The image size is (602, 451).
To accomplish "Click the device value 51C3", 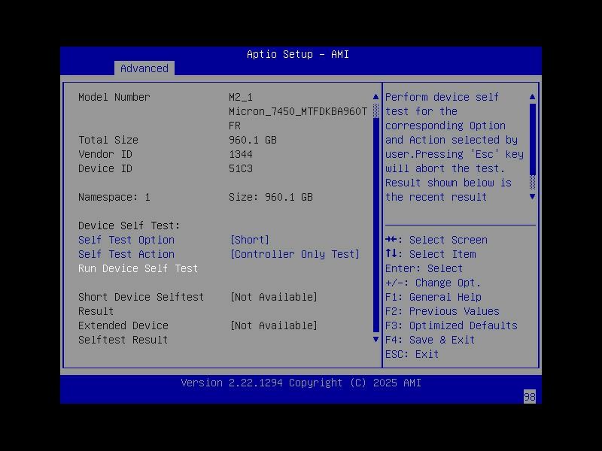I will click(241, 168).
